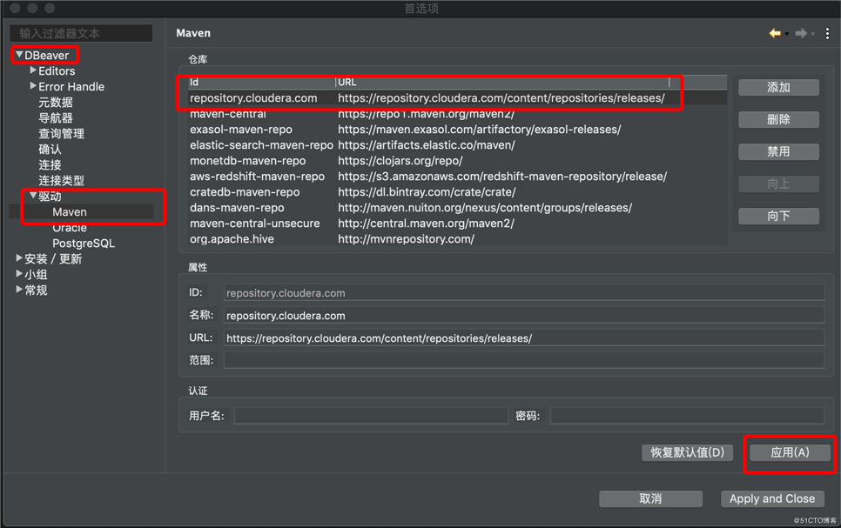Click Apply and Close button
Viewport: 841px width, 528px height.
coord(772,498)
